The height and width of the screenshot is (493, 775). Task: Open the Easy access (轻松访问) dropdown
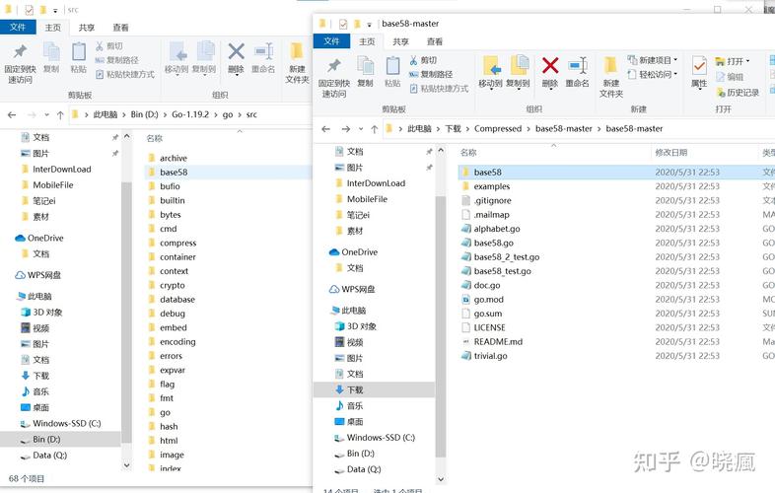[653, 74]
